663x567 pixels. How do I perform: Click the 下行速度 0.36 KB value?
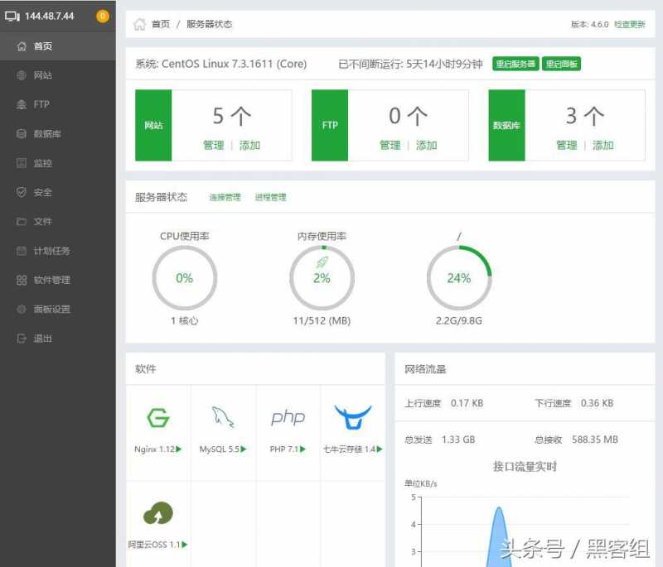point(597,403)
